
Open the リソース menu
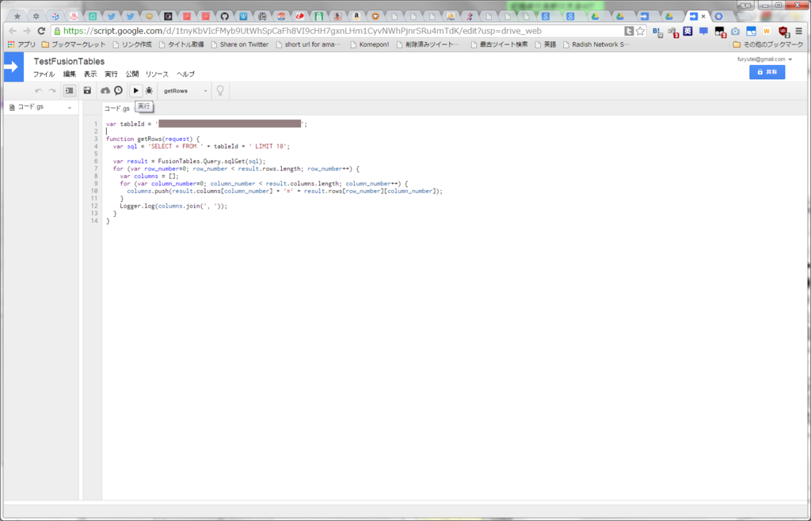[x=158, y=74]
